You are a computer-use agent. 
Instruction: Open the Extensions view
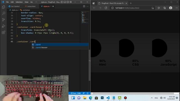[x=3, y=33]
